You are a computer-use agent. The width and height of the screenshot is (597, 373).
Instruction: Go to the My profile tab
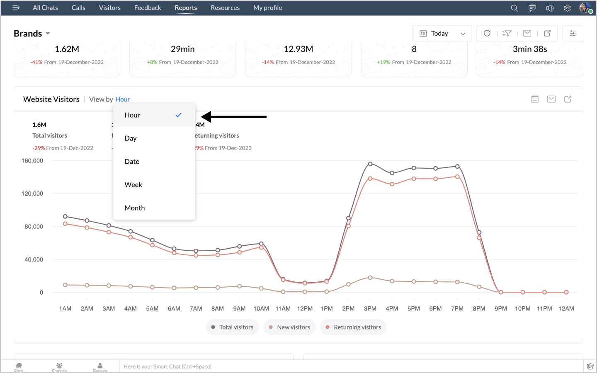[268, 8]
